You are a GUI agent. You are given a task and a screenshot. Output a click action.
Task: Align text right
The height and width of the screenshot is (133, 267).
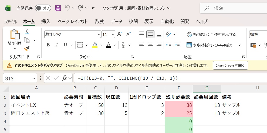click(x=159, y=45)
